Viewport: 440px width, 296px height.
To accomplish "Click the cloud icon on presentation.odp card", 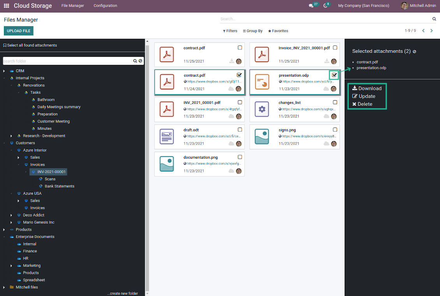I will coord(326,89).
